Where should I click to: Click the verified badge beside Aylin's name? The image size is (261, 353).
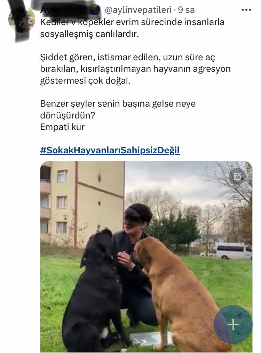coord(69,10)
